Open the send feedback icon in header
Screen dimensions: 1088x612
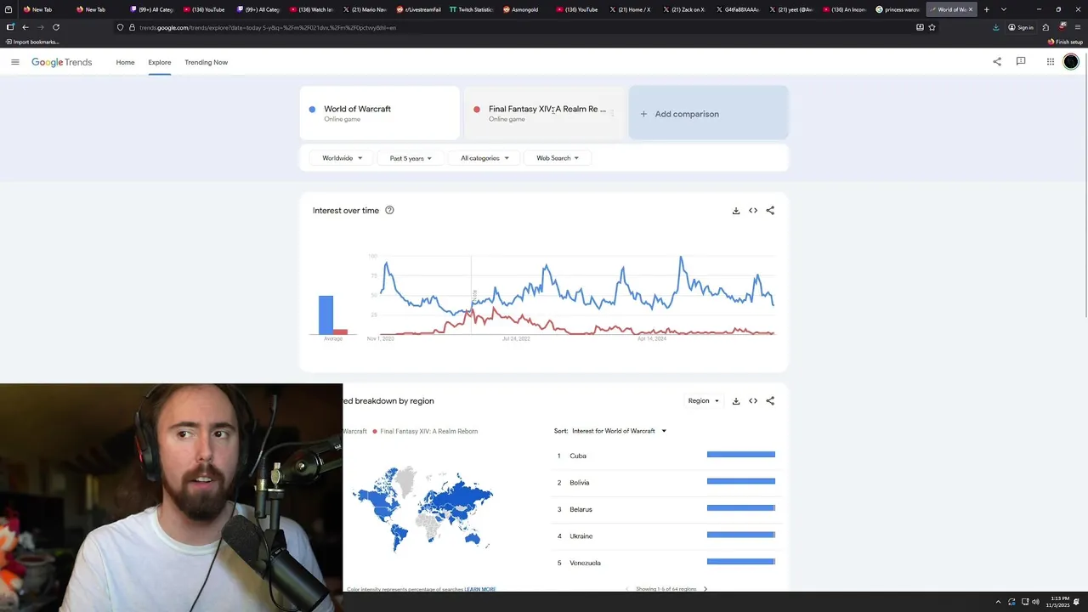pos(1021,61)
